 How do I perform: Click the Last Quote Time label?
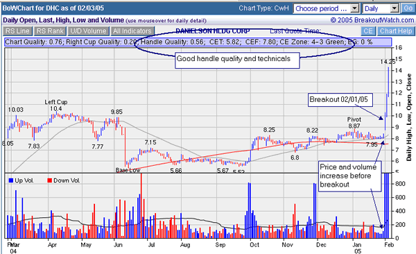point(295,31)
